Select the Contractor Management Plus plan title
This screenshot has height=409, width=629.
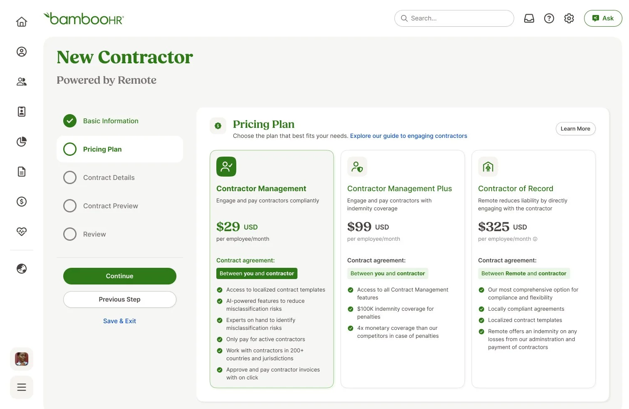399,189
